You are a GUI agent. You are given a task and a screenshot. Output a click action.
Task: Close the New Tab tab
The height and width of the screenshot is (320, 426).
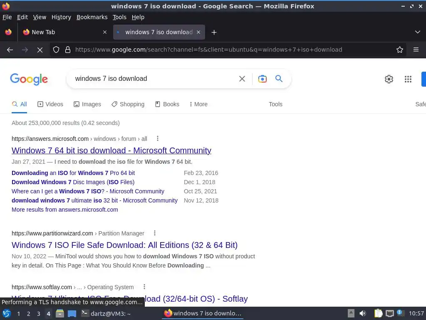pos(104,32)
